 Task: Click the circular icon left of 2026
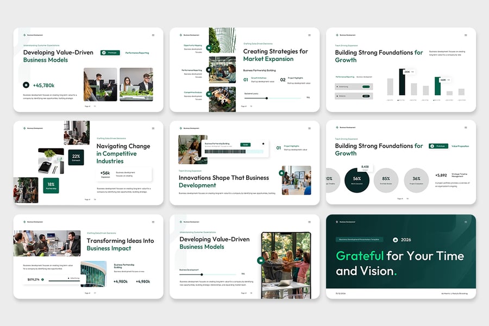[395, 240]
